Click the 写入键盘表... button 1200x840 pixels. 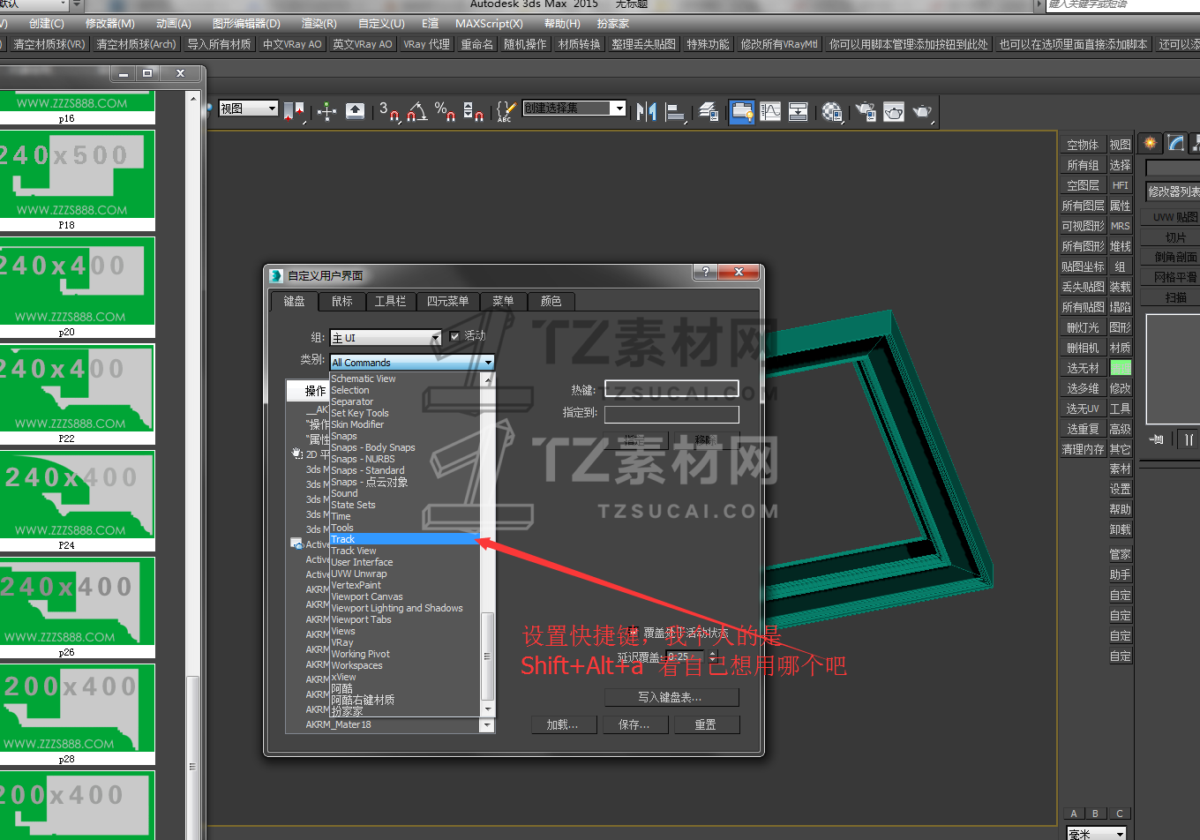[671, 697]
